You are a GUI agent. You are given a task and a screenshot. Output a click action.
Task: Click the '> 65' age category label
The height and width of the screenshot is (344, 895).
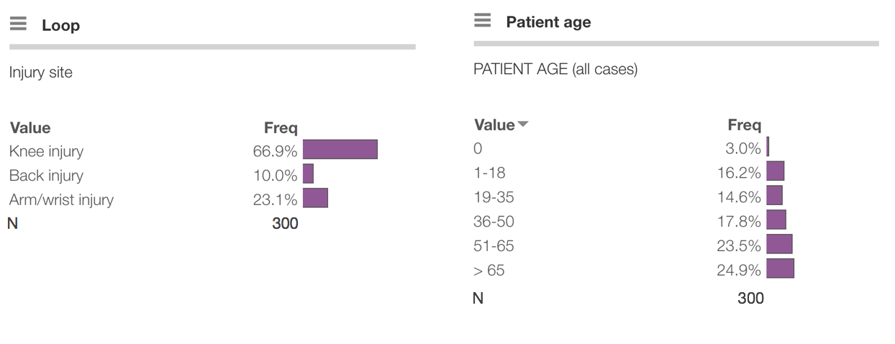489,271
